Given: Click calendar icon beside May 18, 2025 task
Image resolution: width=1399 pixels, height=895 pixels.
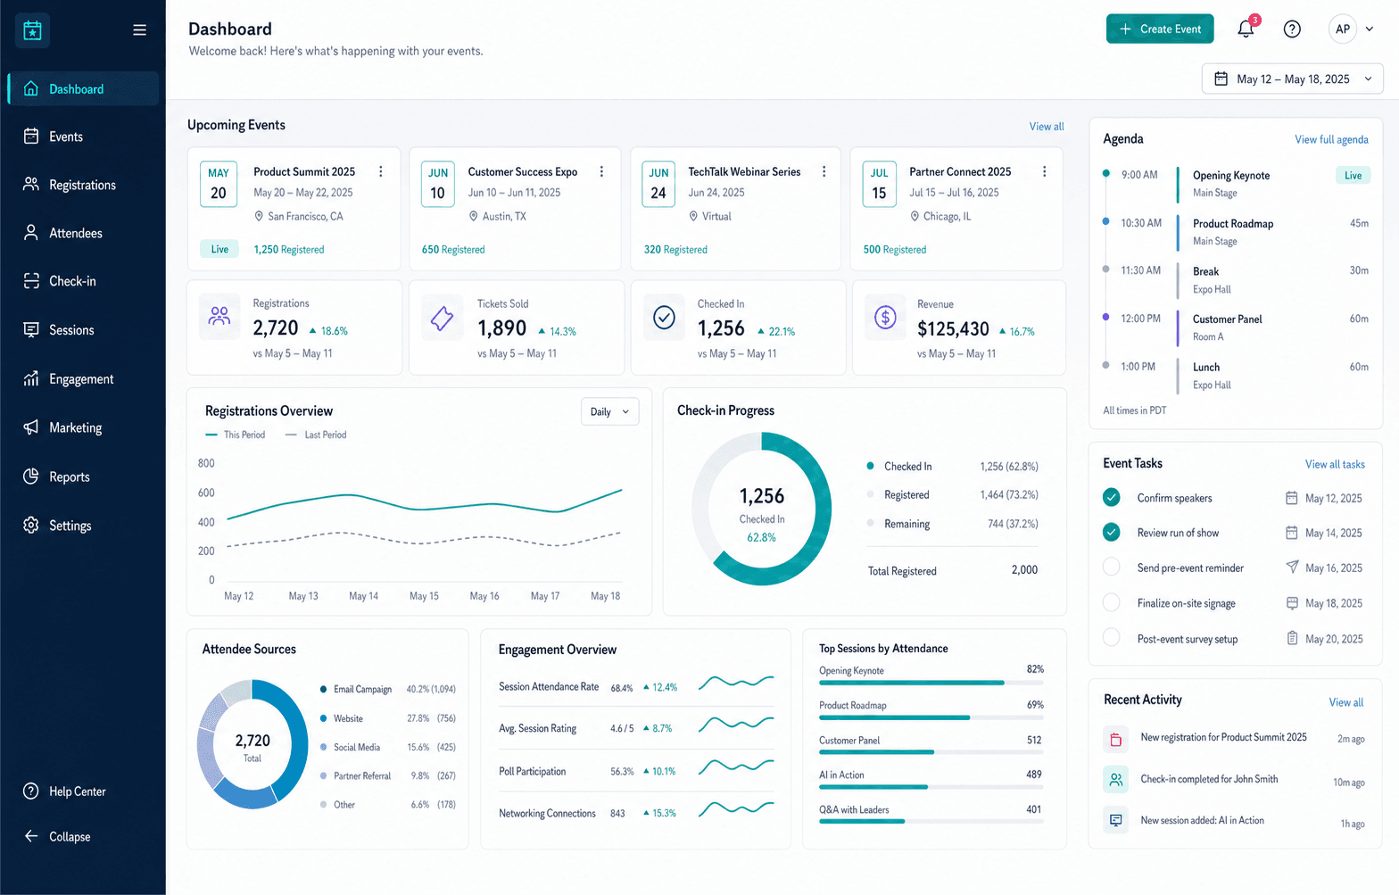Looking at the screenshot, I should pyautogui.click(x=1291, y=603).
